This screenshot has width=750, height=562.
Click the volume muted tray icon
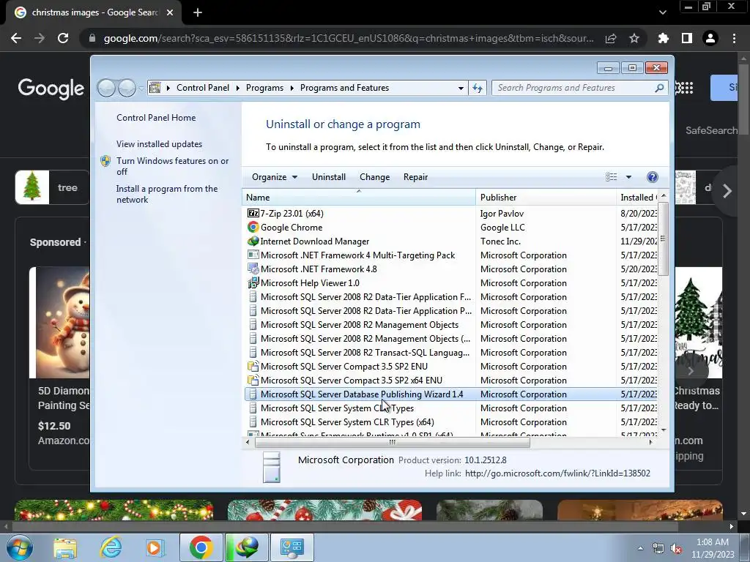pyautogui.click(x=676, y=549)
